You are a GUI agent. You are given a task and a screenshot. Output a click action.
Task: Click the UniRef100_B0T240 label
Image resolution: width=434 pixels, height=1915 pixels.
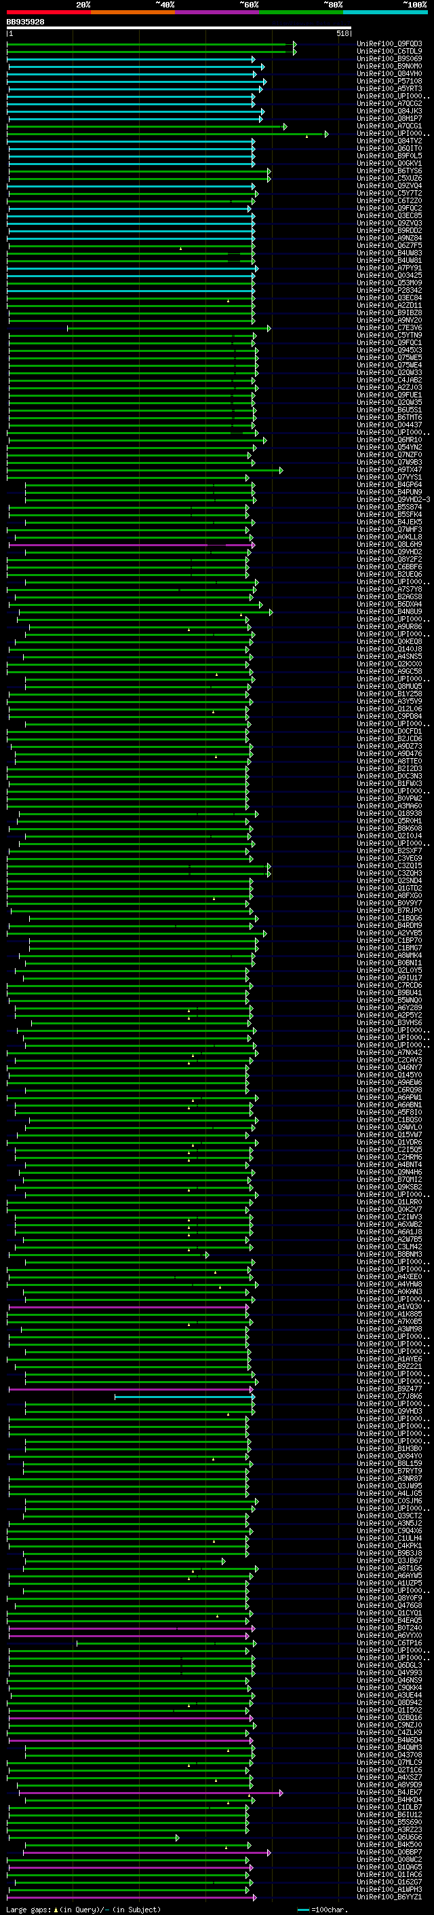pos(389,1629)
